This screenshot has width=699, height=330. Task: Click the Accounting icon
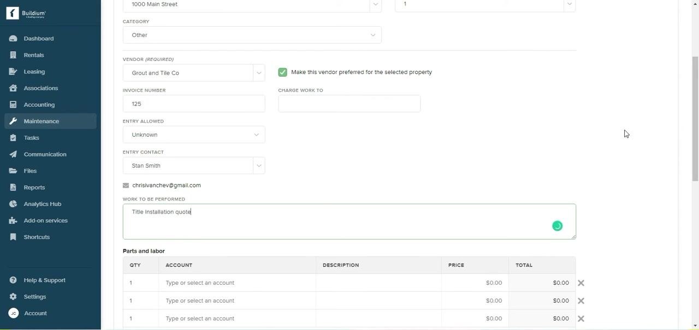click(x=13, y=105)
